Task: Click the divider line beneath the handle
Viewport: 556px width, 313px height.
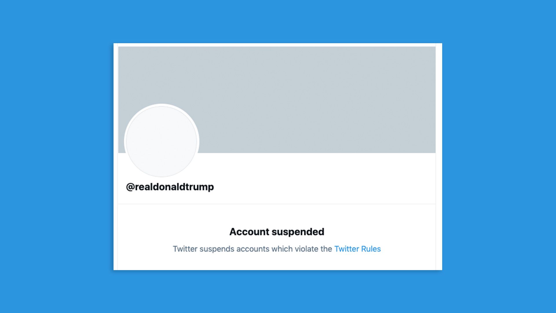Action: click(x=277, y=204)
